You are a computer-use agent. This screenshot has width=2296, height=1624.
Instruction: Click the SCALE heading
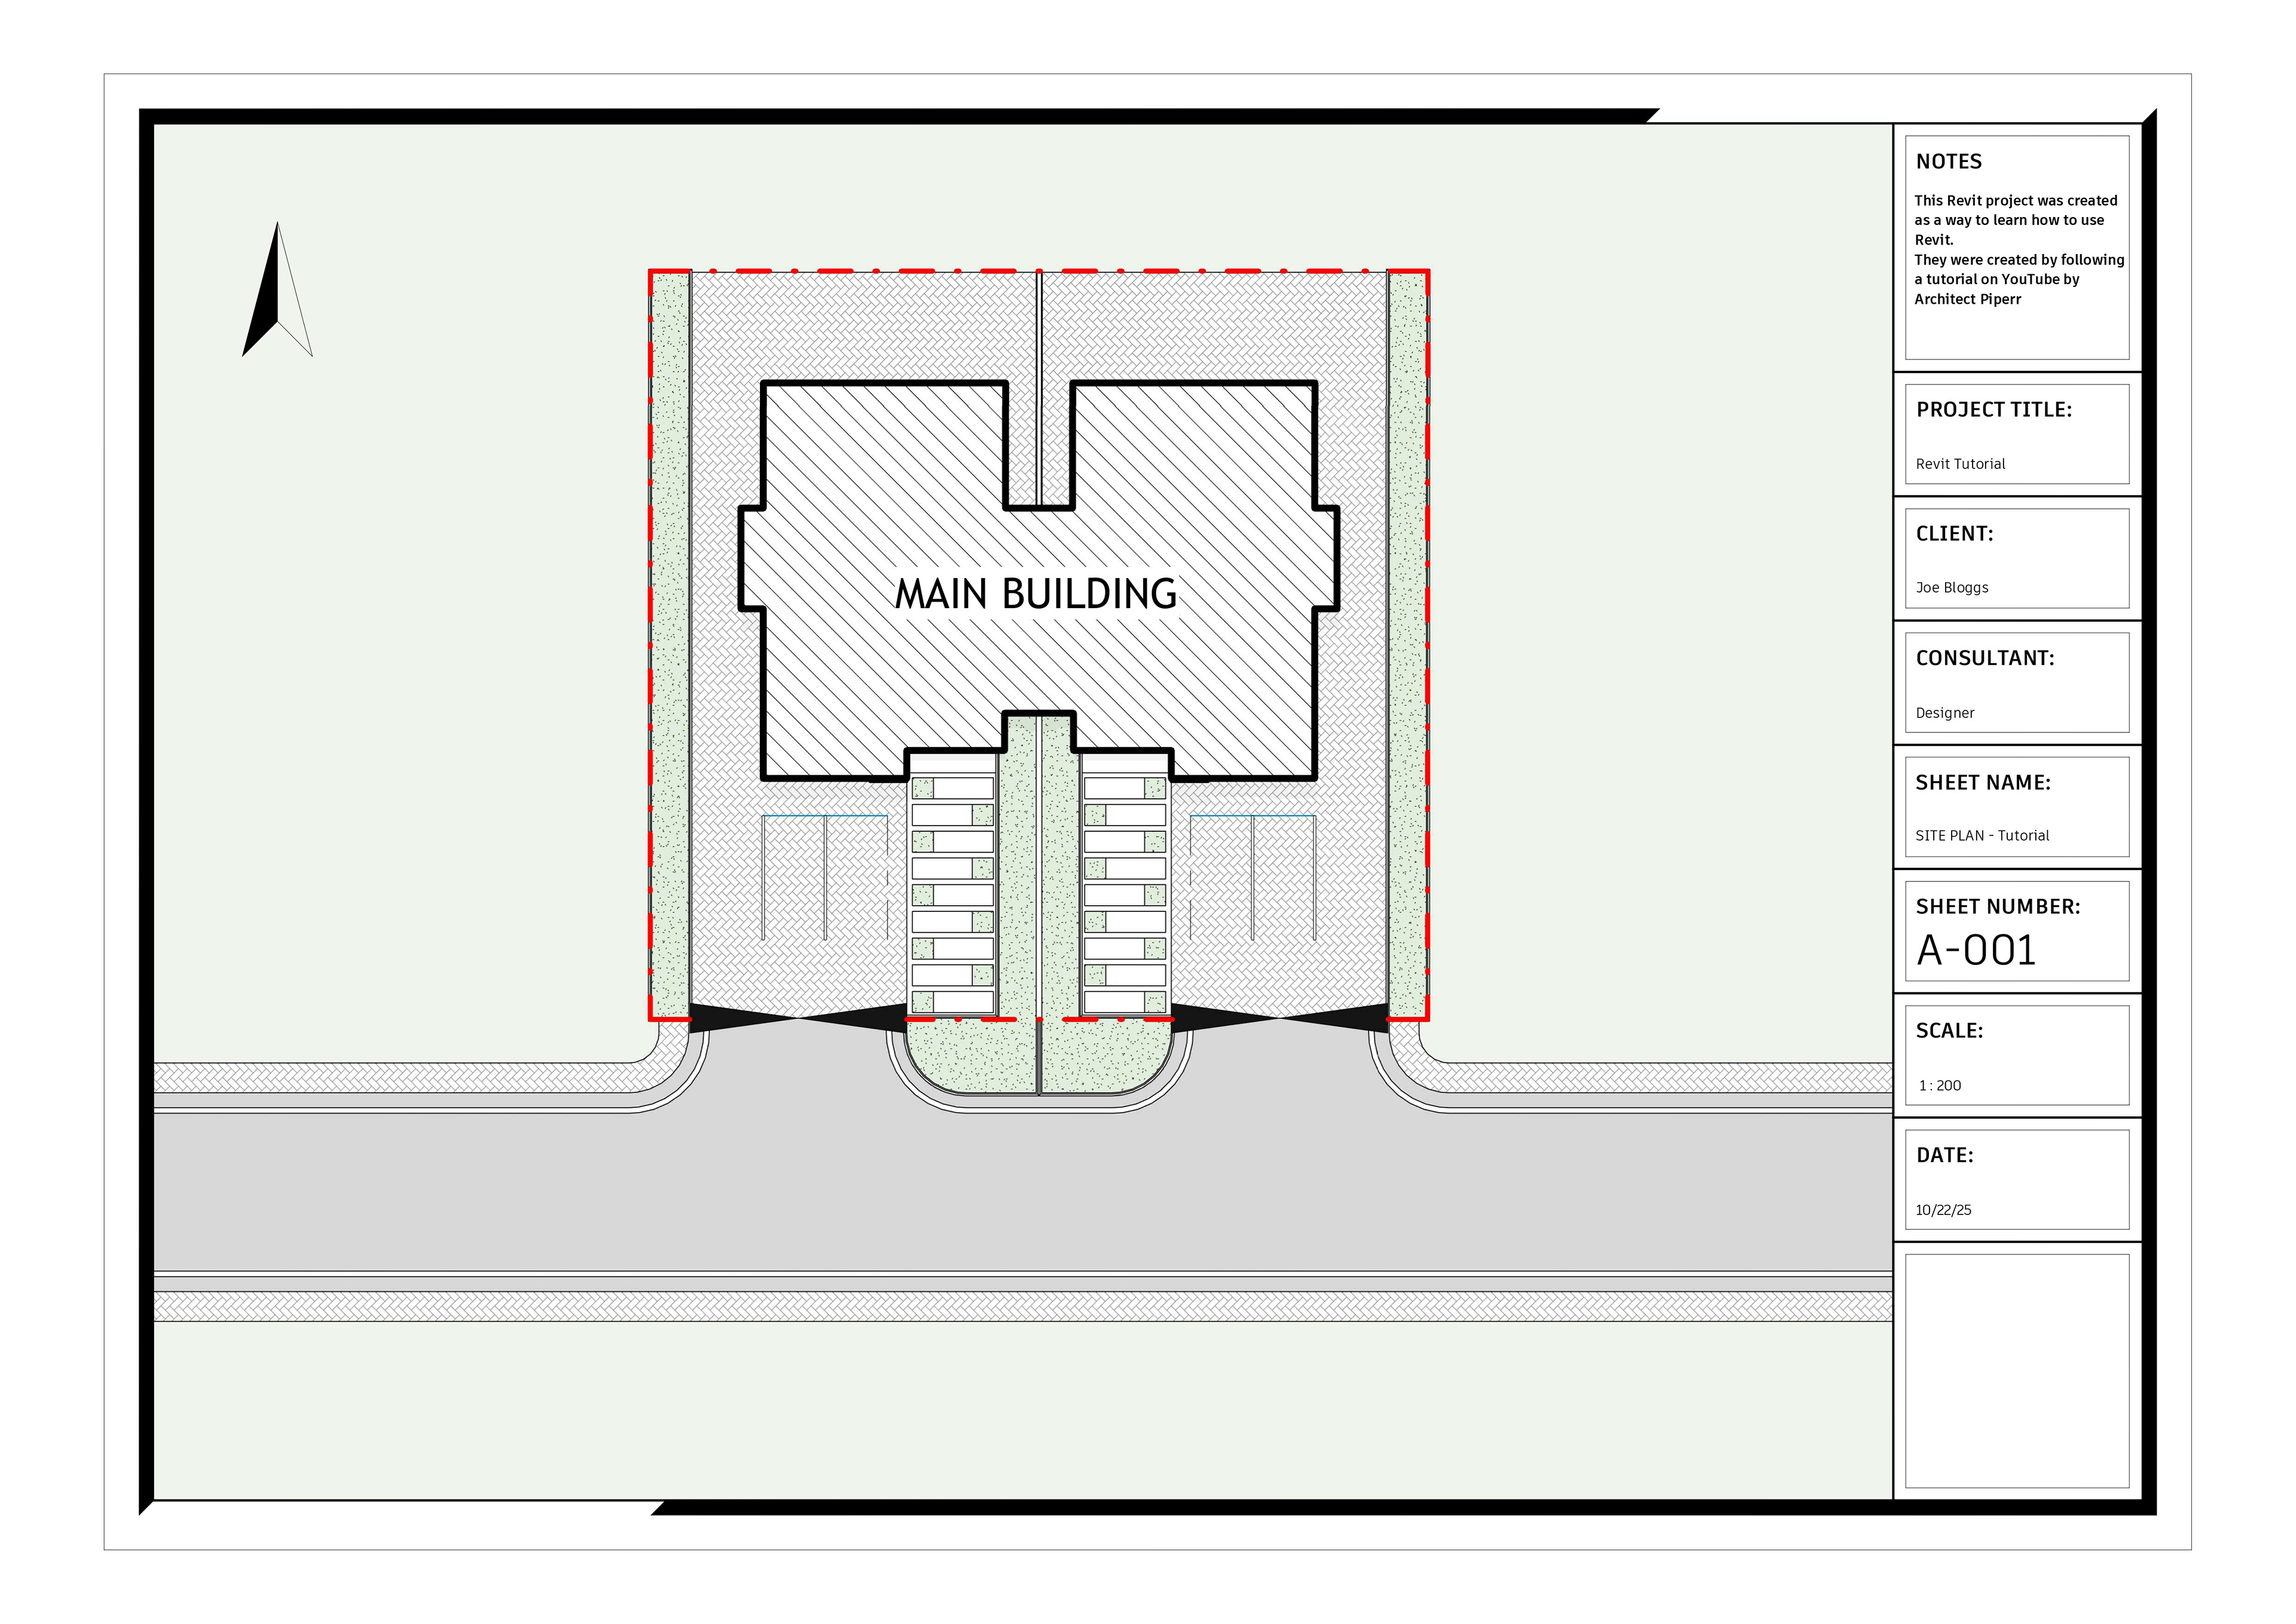pos(1949,1031)
